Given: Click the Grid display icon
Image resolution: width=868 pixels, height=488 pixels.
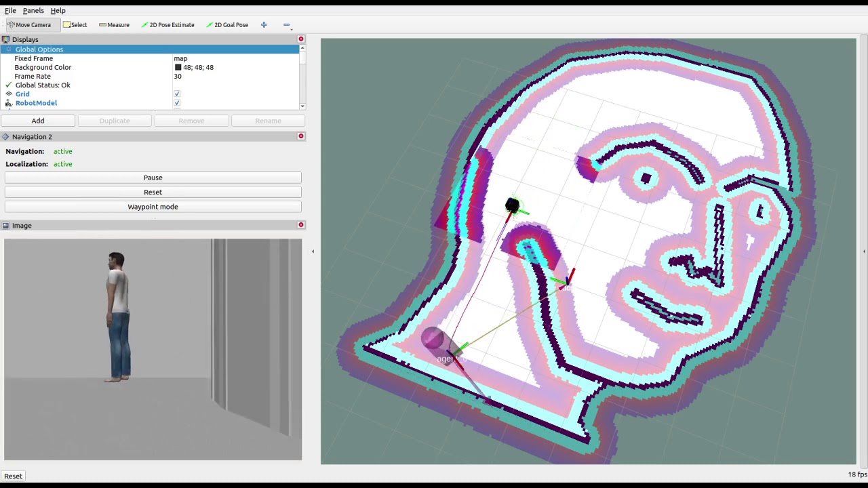Looking at the screenshot, I should 9,94.
